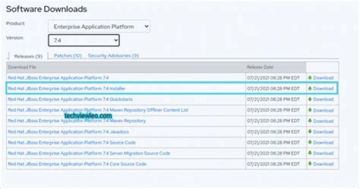Switch to the Patches tab
360x189 pixels.
tap(67, 55)
